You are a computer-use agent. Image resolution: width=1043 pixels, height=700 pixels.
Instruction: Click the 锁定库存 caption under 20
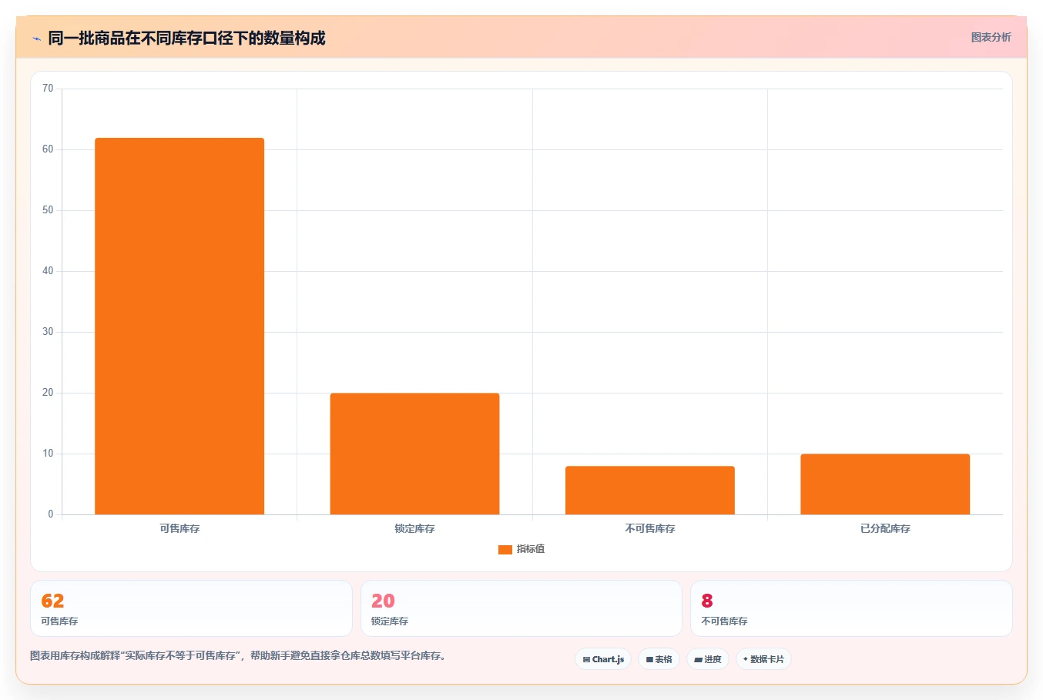(x=390, y=621)
